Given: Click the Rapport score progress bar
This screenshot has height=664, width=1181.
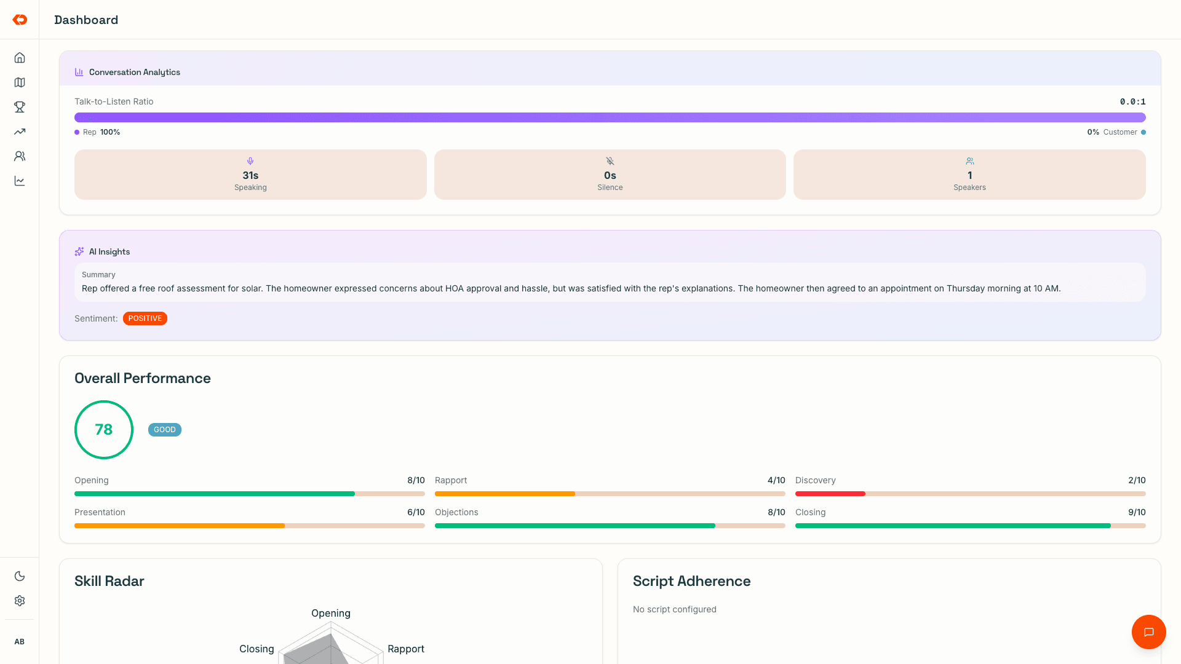Looking at the screenshot, I should tap(610, 494).
